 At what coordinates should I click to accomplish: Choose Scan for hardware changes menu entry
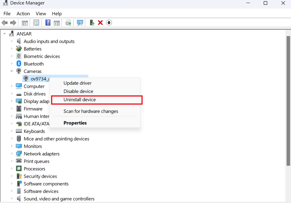[91, 111]
